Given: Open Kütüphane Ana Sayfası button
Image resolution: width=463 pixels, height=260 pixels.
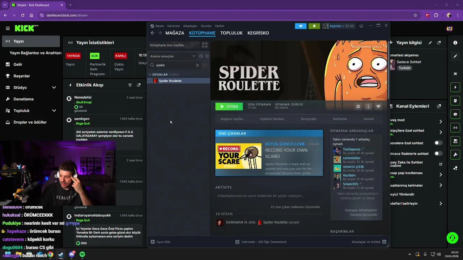Looking at the screenshot, I should click(x=174, y=45).
